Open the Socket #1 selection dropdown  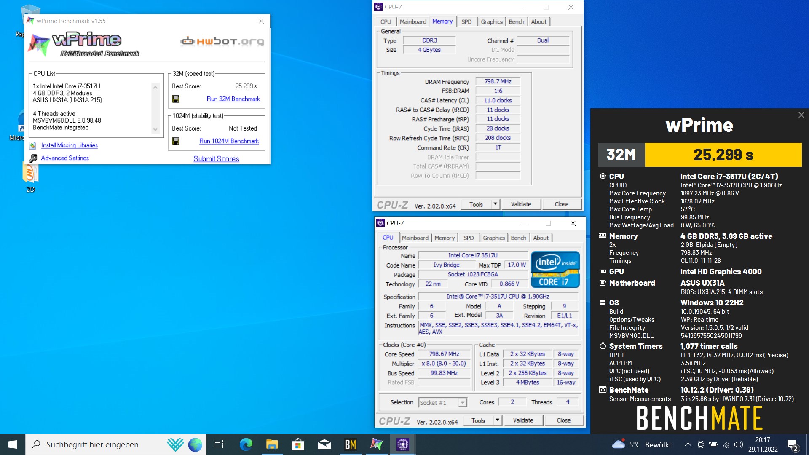pos(442,403)
